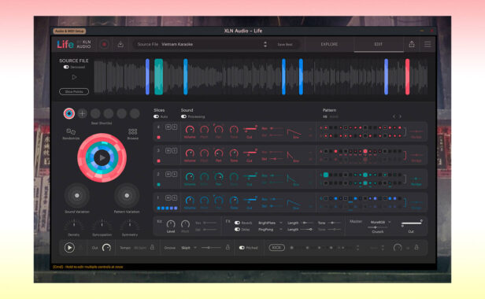This screenshot has width=485, height=299.
Task: Click the KICK button
Action: pos(276,248)
